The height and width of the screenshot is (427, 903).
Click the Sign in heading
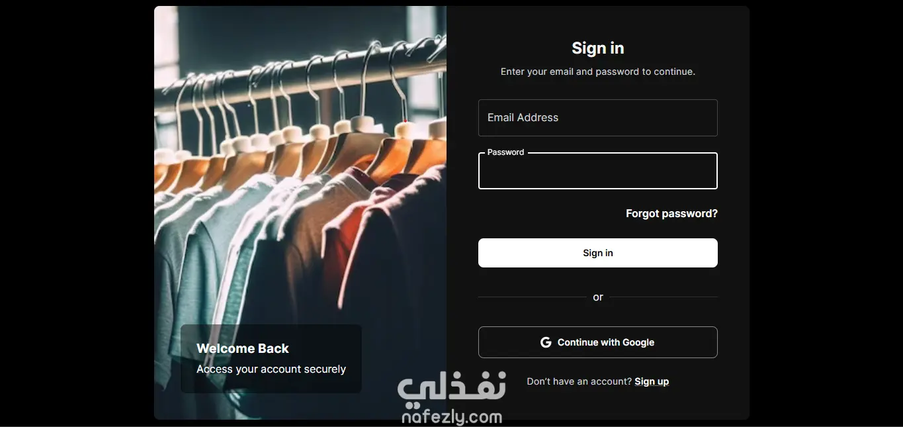tap(598, 48)
